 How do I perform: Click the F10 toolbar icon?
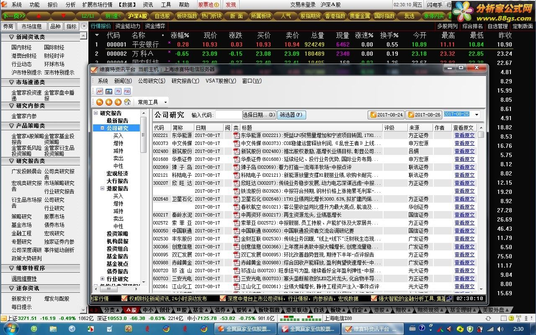127,91
